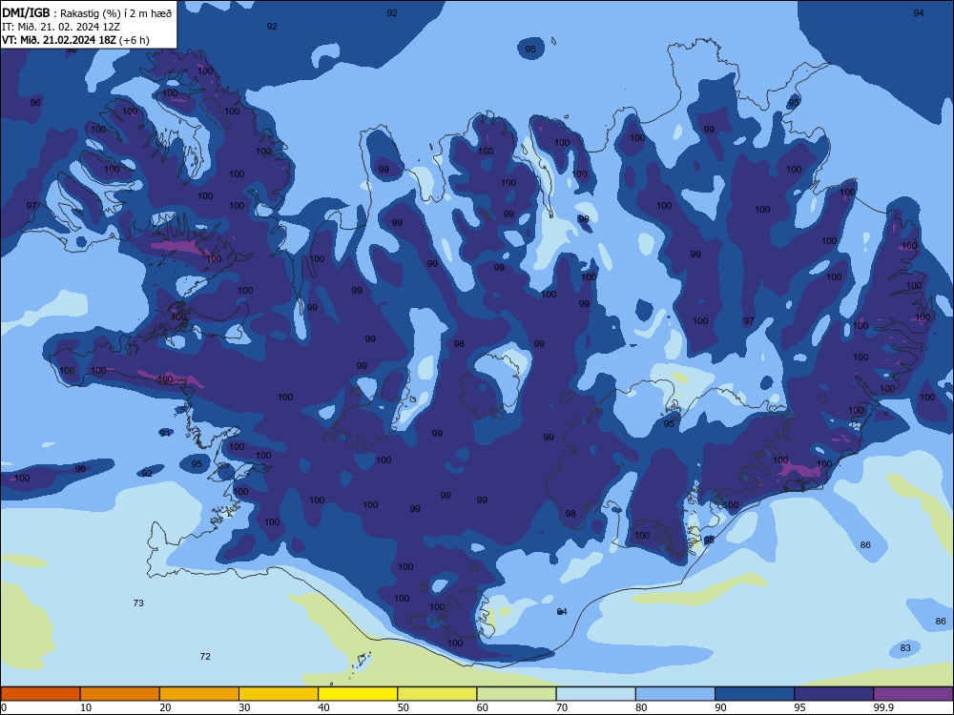This screenshot has width=954, height=715.
Task: Click the '80' legend scale label
Action: point(641,707)
